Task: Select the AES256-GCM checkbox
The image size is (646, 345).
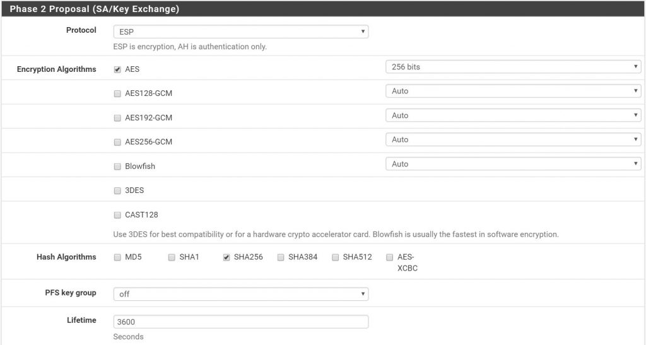Action: (117, 142)
